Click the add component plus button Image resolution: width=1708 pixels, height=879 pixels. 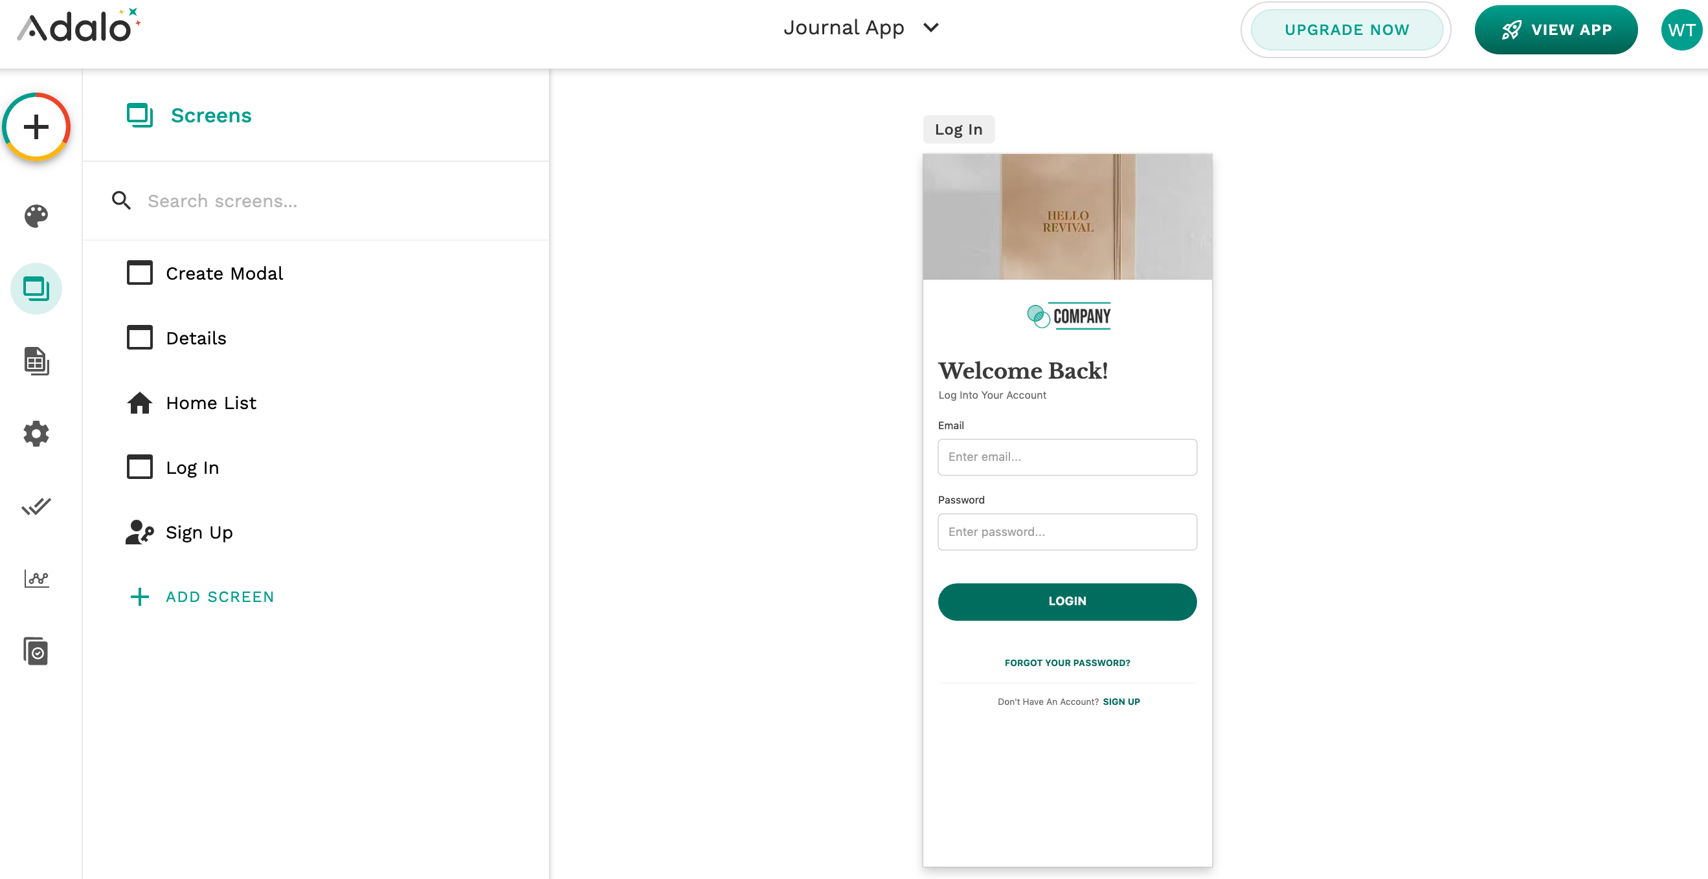36,127
